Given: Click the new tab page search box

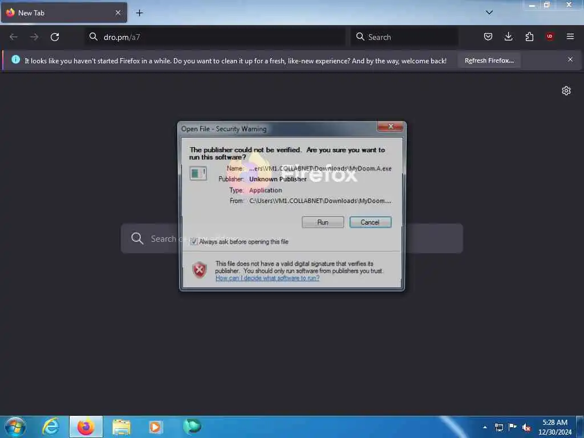Looking at the screenshot, I should (x=291, y=238).
